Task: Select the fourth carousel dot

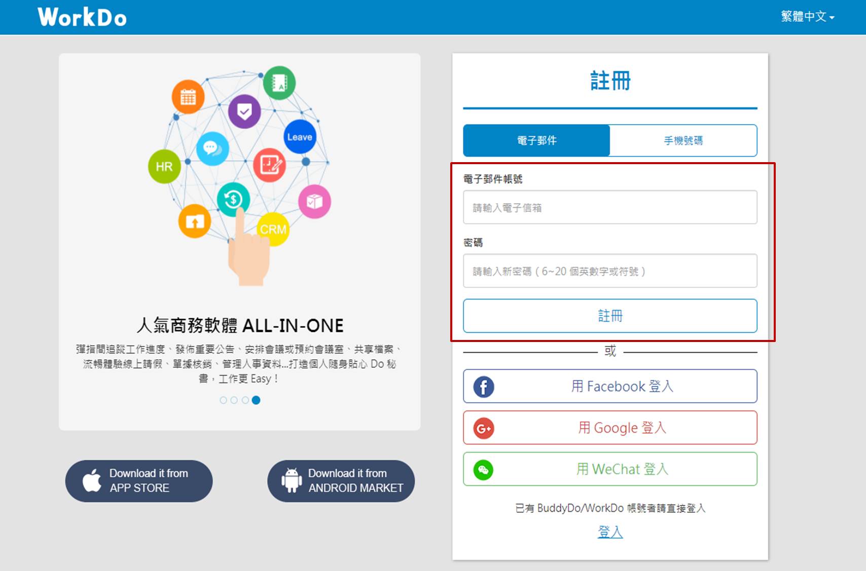Action: (256, 400)
